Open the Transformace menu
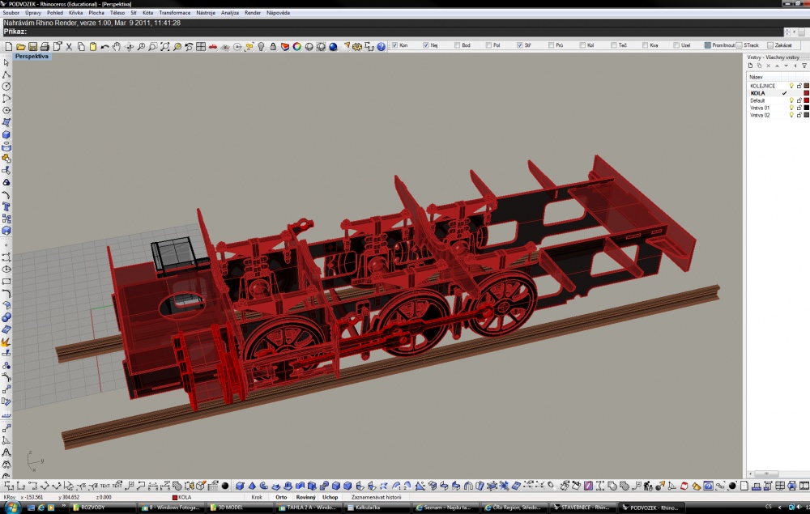The height and width of the screenshot is (514, 810). [175, 13]
